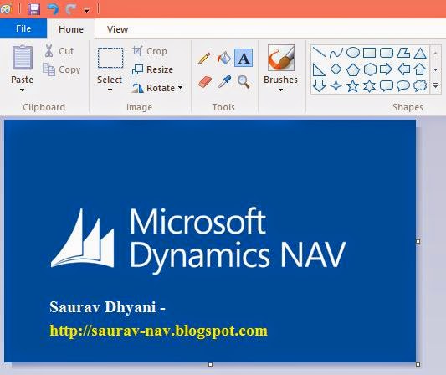The height and width of the screenshot is (375, 446).
Task: Select the Text tool
Action: (x=244, y=58)
